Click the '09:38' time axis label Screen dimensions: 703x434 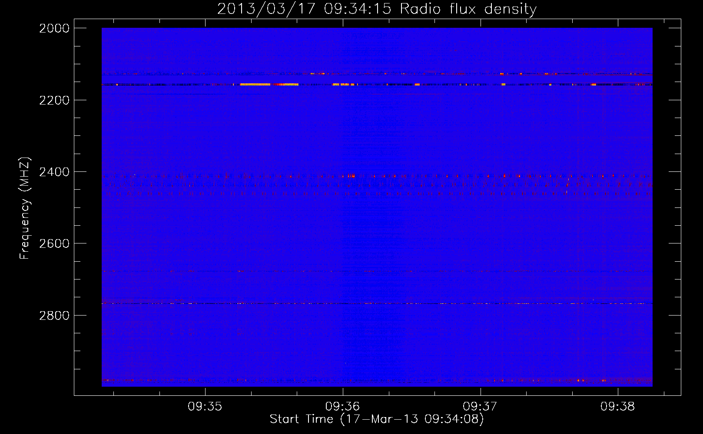pos(618,407)
